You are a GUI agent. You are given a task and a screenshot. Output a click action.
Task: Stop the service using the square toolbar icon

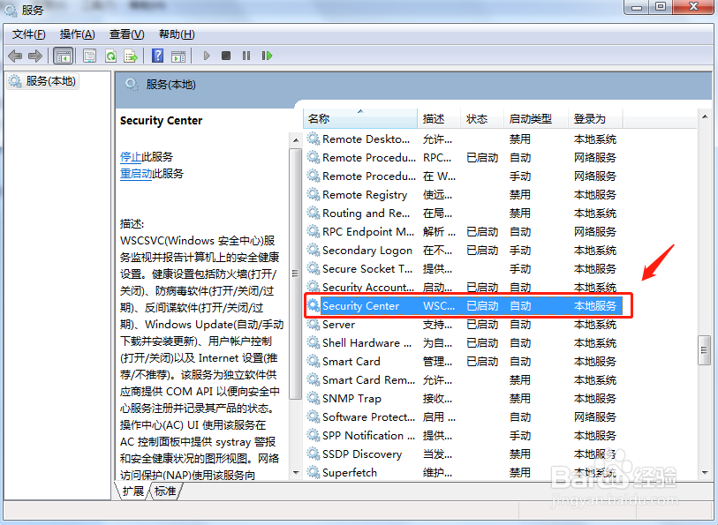227,55
